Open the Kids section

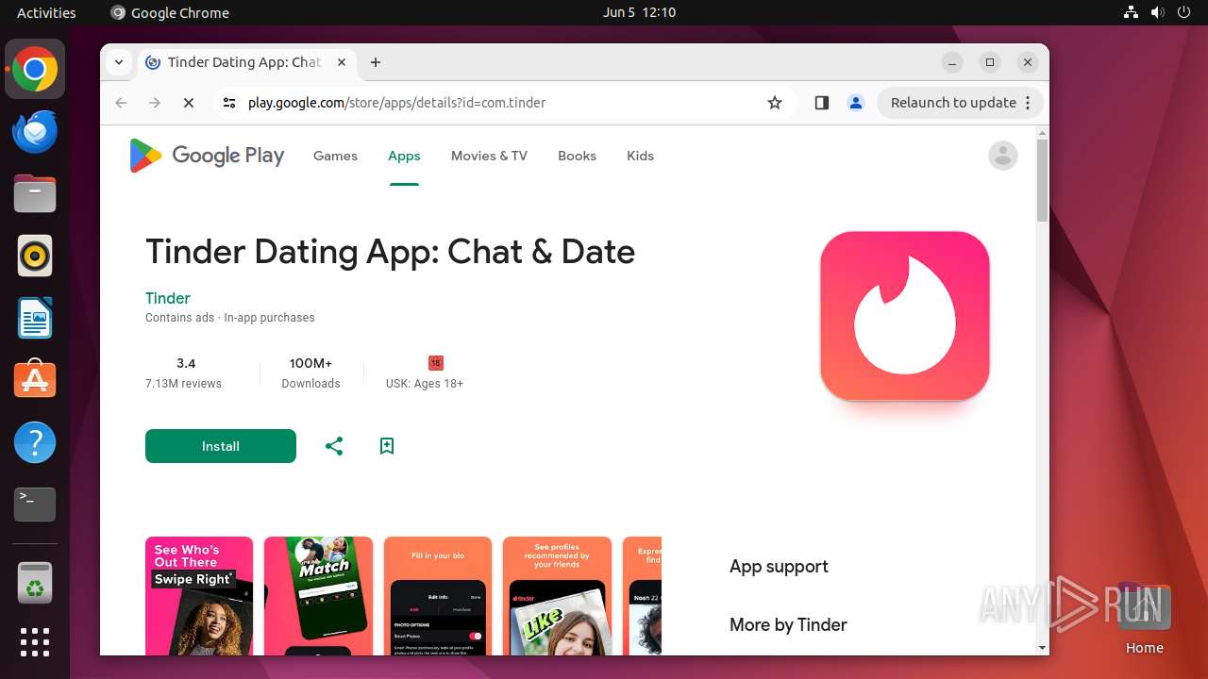640,156
